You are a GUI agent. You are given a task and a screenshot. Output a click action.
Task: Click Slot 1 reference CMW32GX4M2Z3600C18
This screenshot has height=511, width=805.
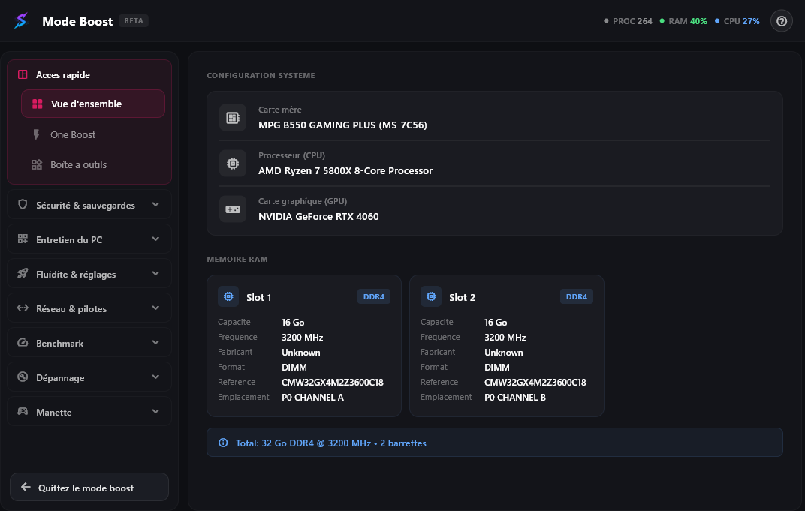tap(332, 382)
